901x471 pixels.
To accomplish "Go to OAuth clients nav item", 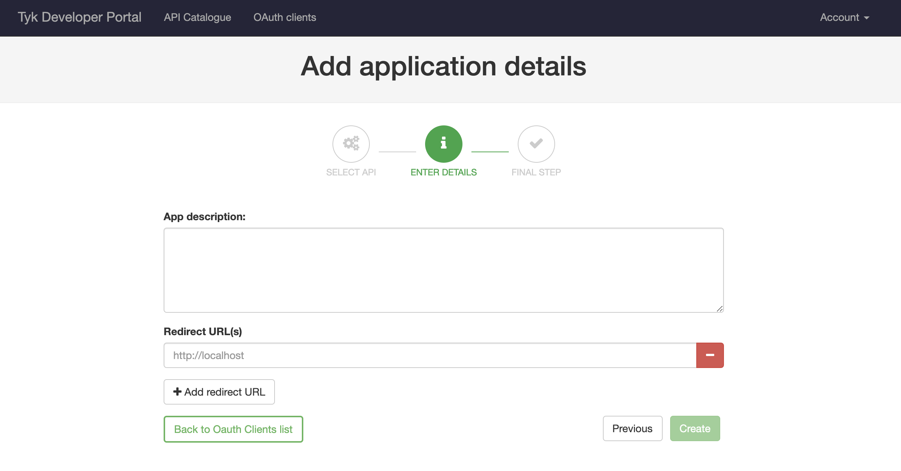I will 285,18.
